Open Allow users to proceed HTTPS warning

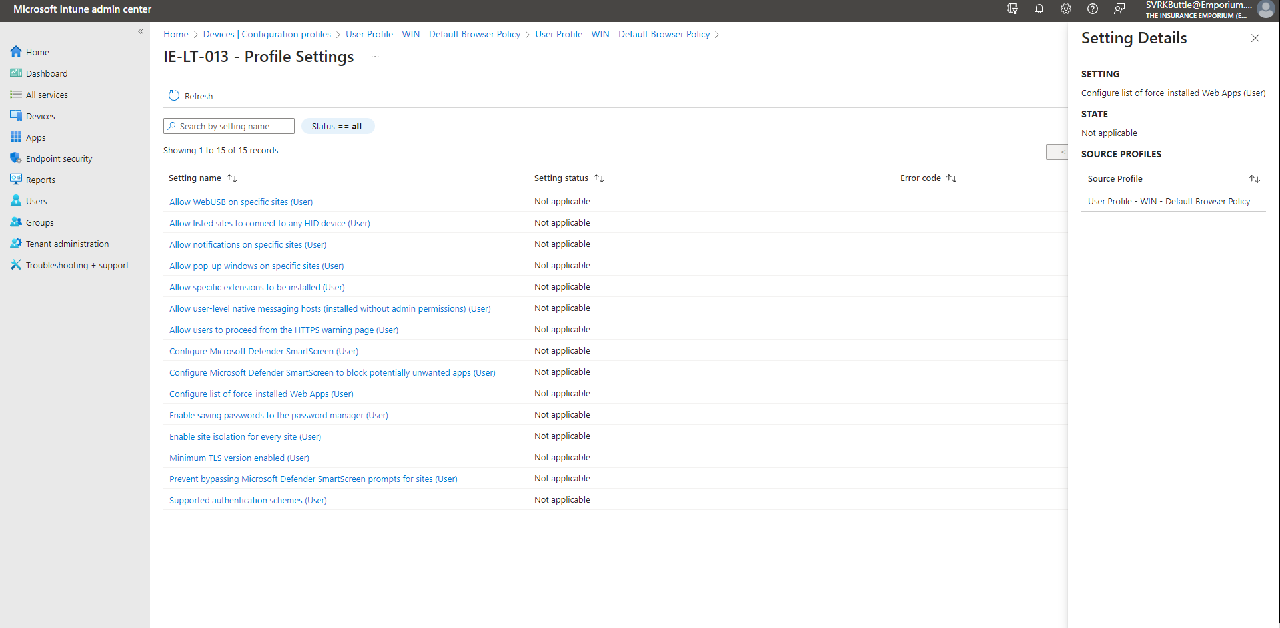tap(284, 330)
